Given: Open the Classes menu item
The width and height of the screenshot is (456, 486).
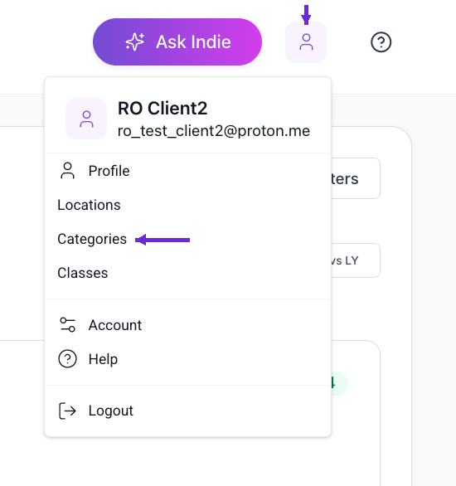Looking at the screenshot, I should [187, 273].
